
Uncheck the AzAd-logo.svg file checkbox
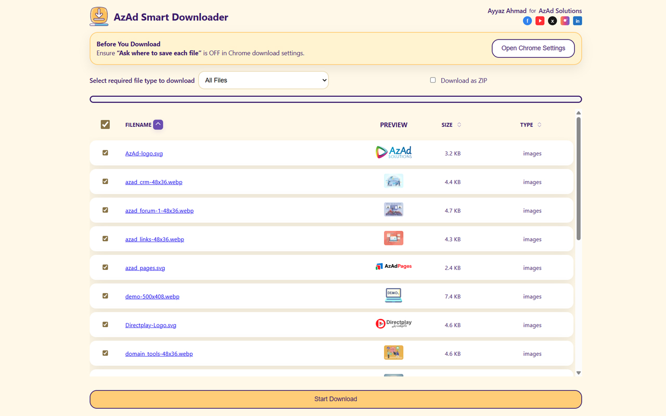coord(105,153)
